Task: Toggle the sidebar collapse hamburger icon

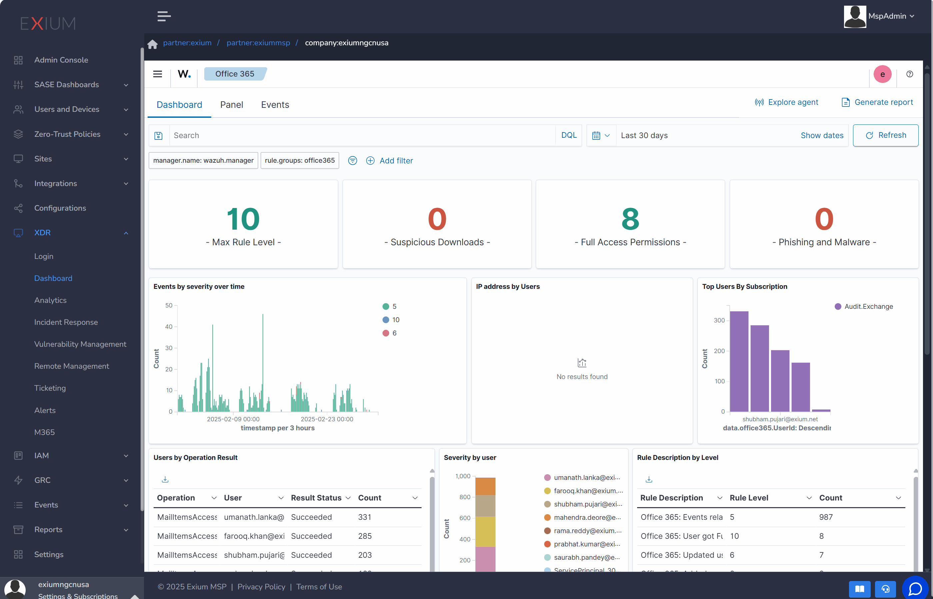Action: coord(164,16)
